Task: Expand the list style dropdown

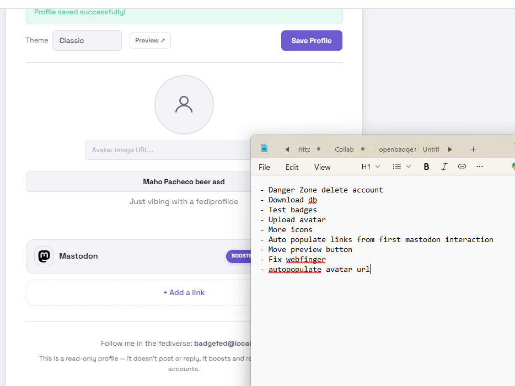Action: point(401,167)
